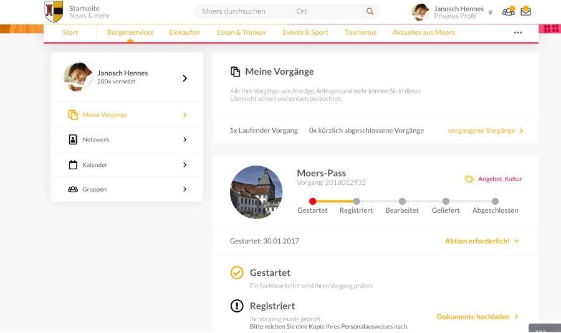Open the Essen & Trinken tab

tap(241, 32)
